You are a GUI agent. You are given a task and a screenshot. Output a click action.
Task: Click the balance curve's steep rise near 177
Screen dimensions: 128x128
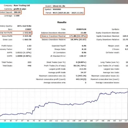pos(99,97)
